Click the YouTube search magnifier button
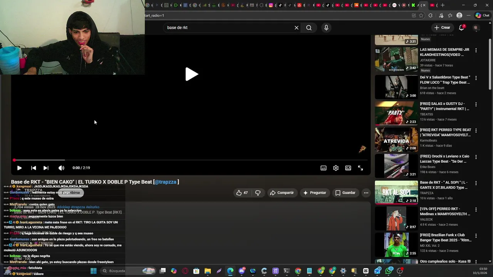Image resolution: width=493 pixels, height=277 pixels. click(309, 28)
